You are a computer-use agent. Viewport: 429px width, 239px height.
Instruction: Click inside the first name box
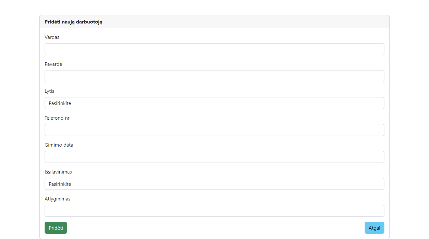pyautogui.click(x=215, y=49)
